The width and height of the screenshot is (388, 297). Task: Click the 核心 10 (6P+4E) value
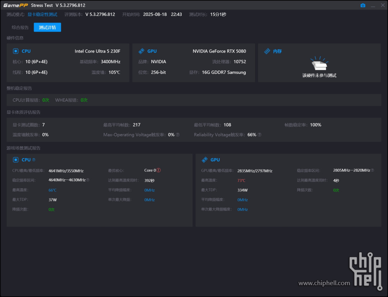coord(36,62)
